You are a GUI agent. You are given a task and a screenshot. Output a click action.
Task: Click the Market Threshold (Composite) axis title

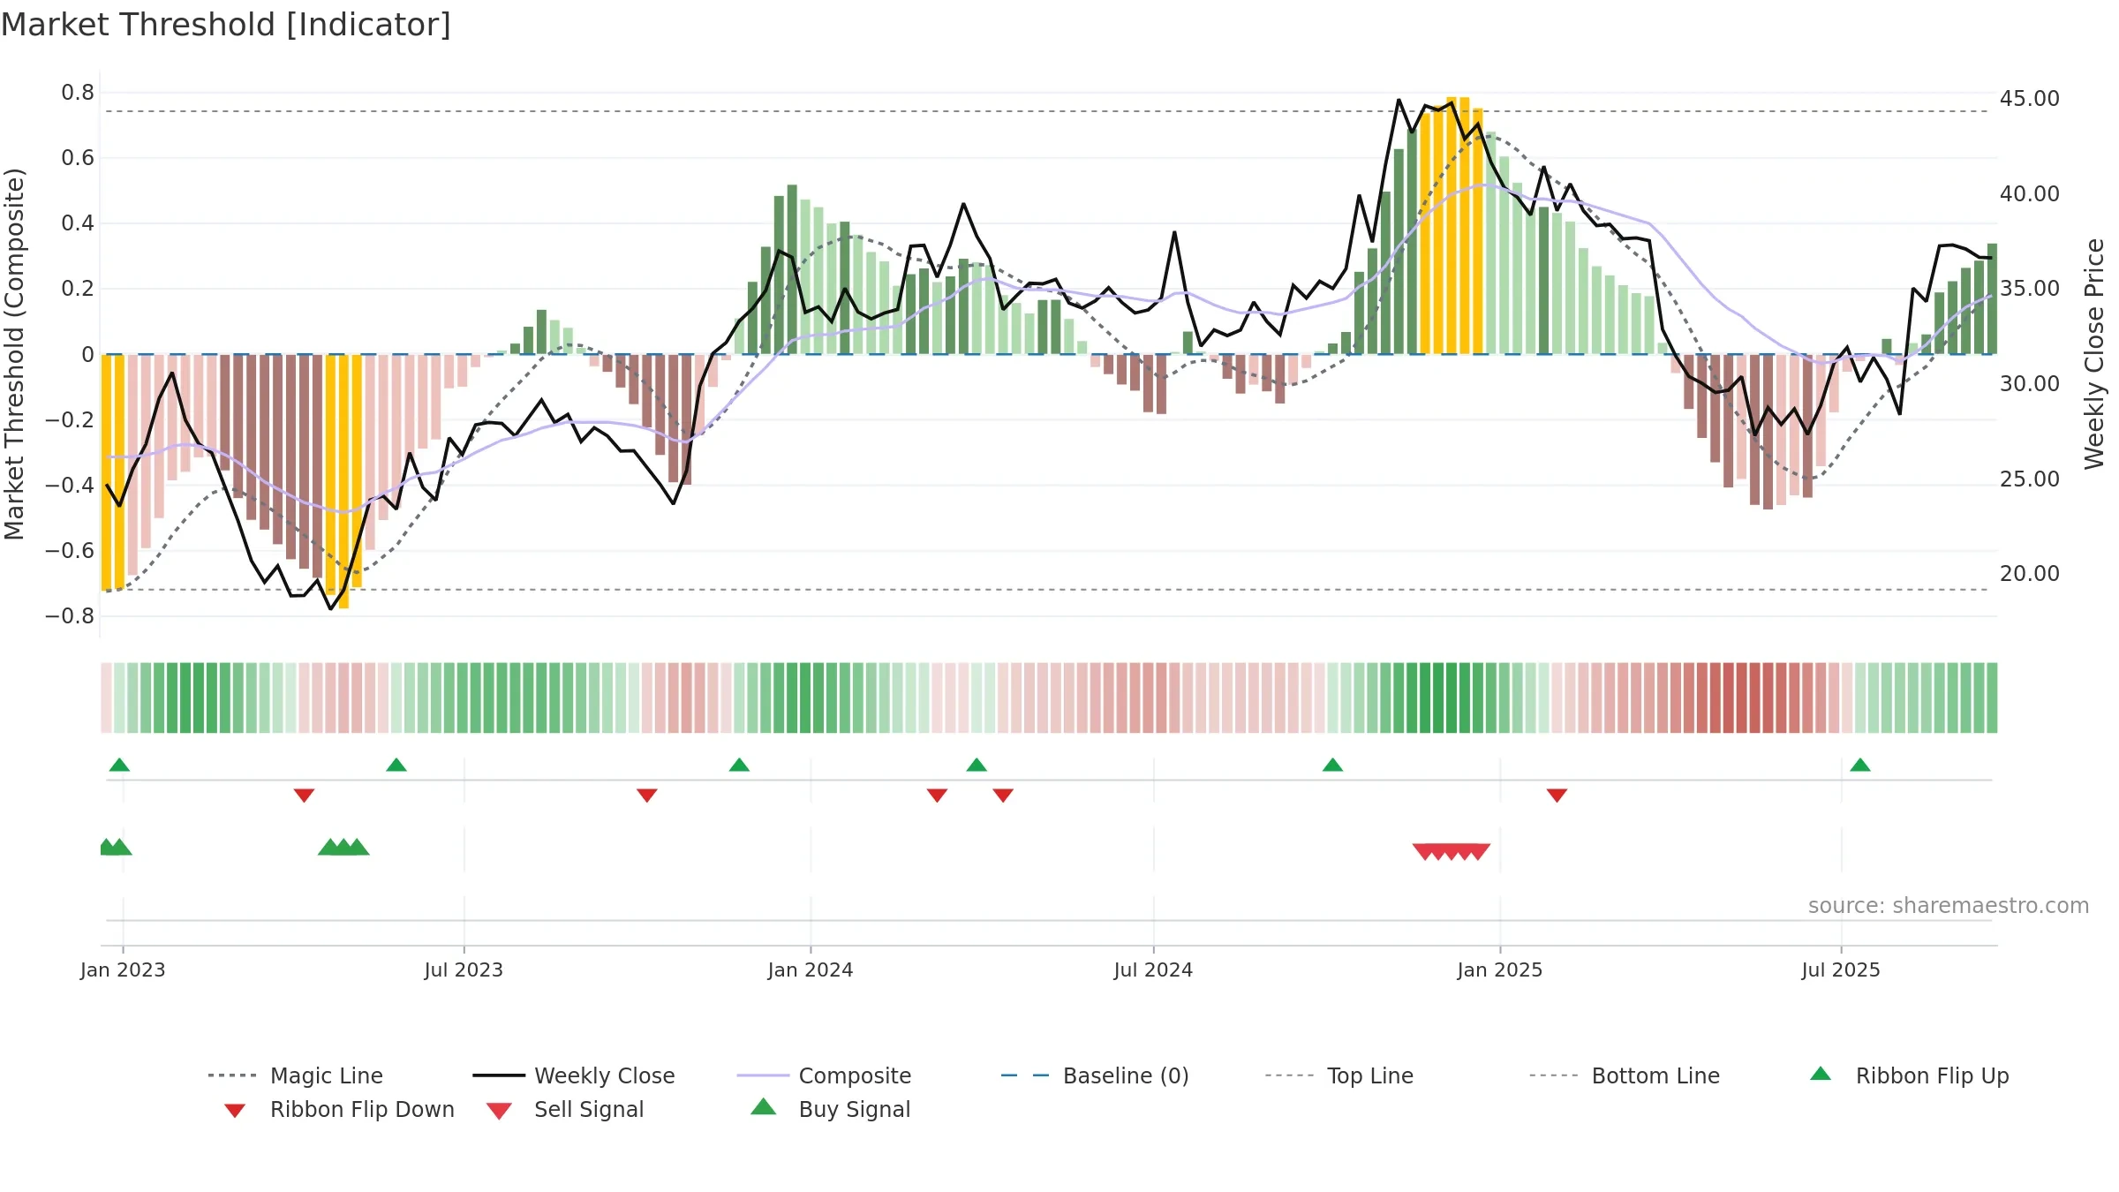pos(14,353)
